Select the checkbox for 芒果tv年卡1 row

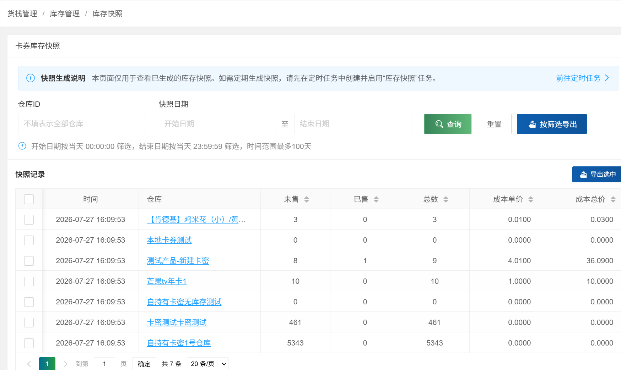pyautogui.click(x=29, y=281)
